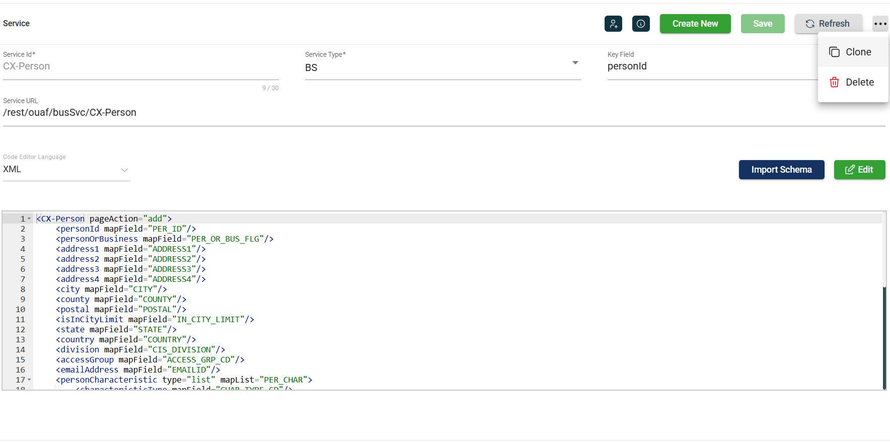Click the Service Id field CX-Person
Screen dimensions: 890x443
click(140, 66)
